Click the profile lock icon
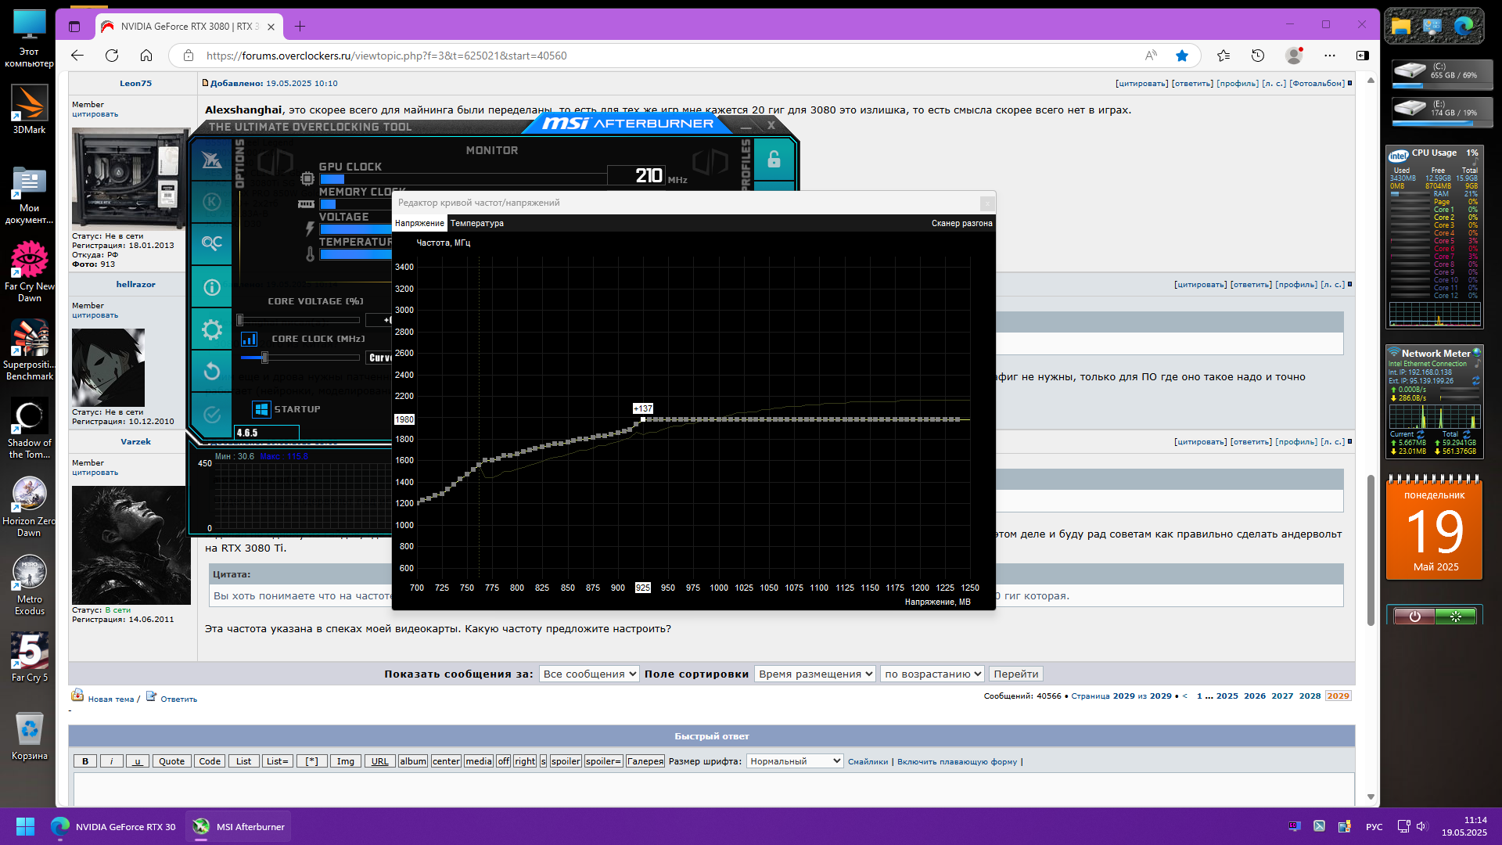 tap(774, 160)
